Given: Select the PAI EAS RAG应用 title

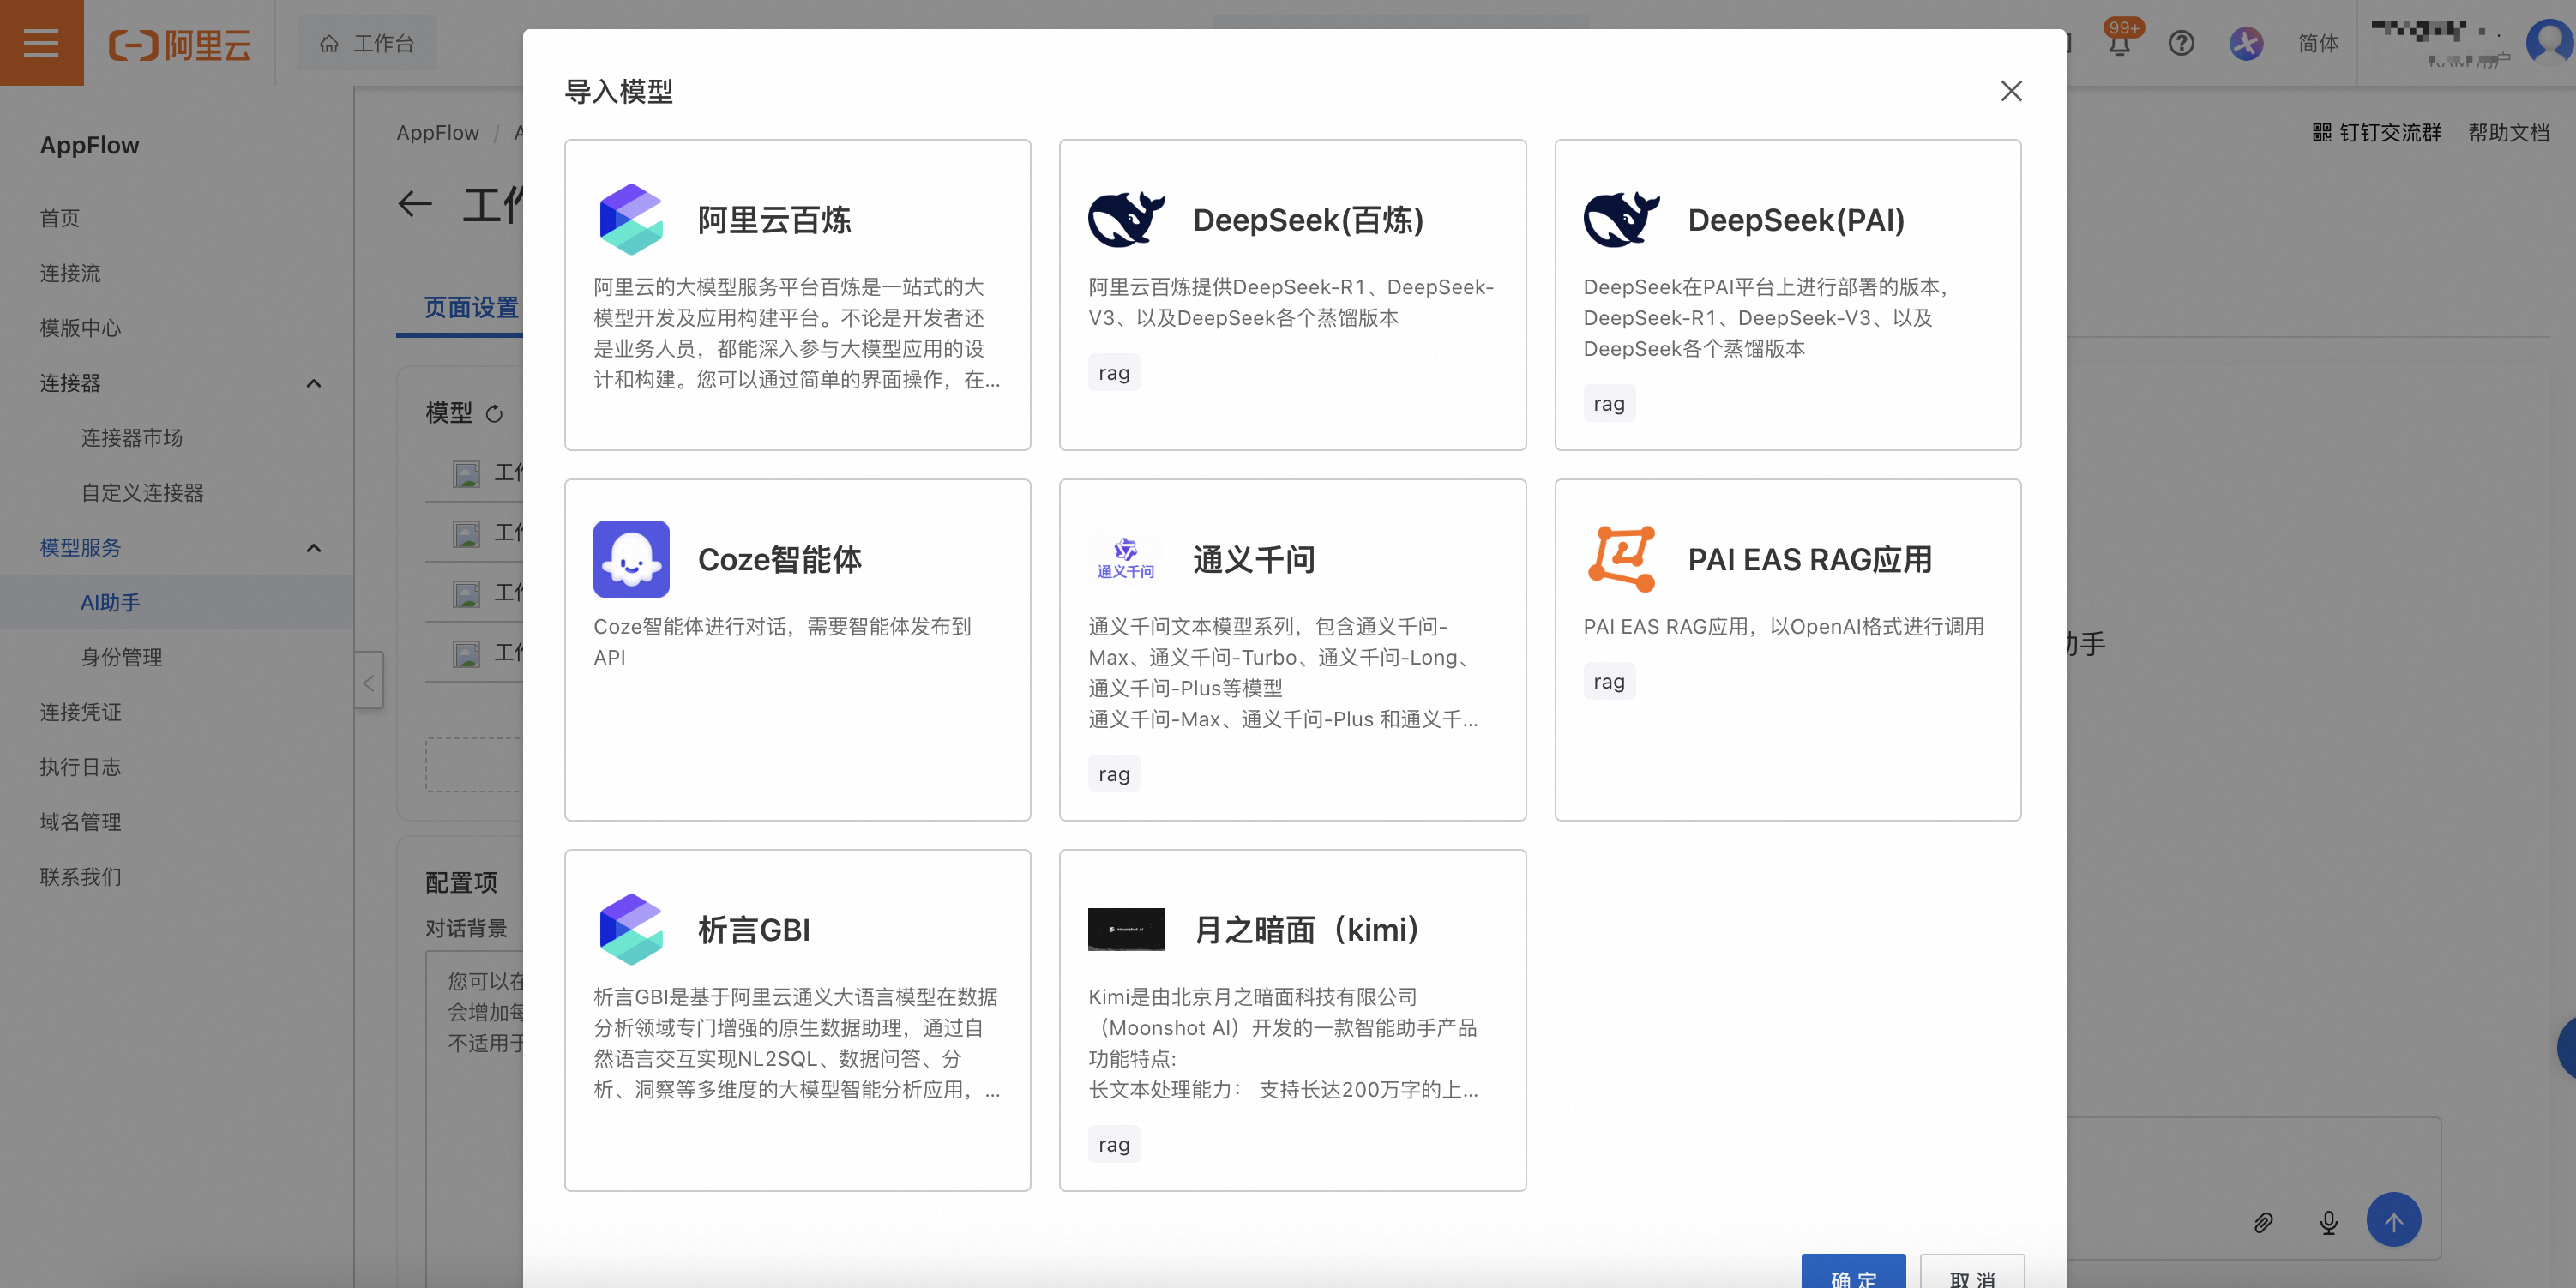Looking at the screenshot, I should tap(1810, 560).
